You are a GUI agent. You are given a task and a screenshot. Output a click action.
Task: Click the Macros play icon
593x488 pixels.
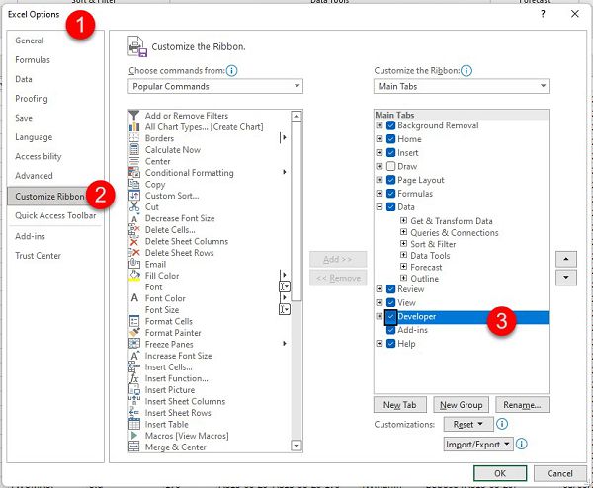tap(133, 435)
